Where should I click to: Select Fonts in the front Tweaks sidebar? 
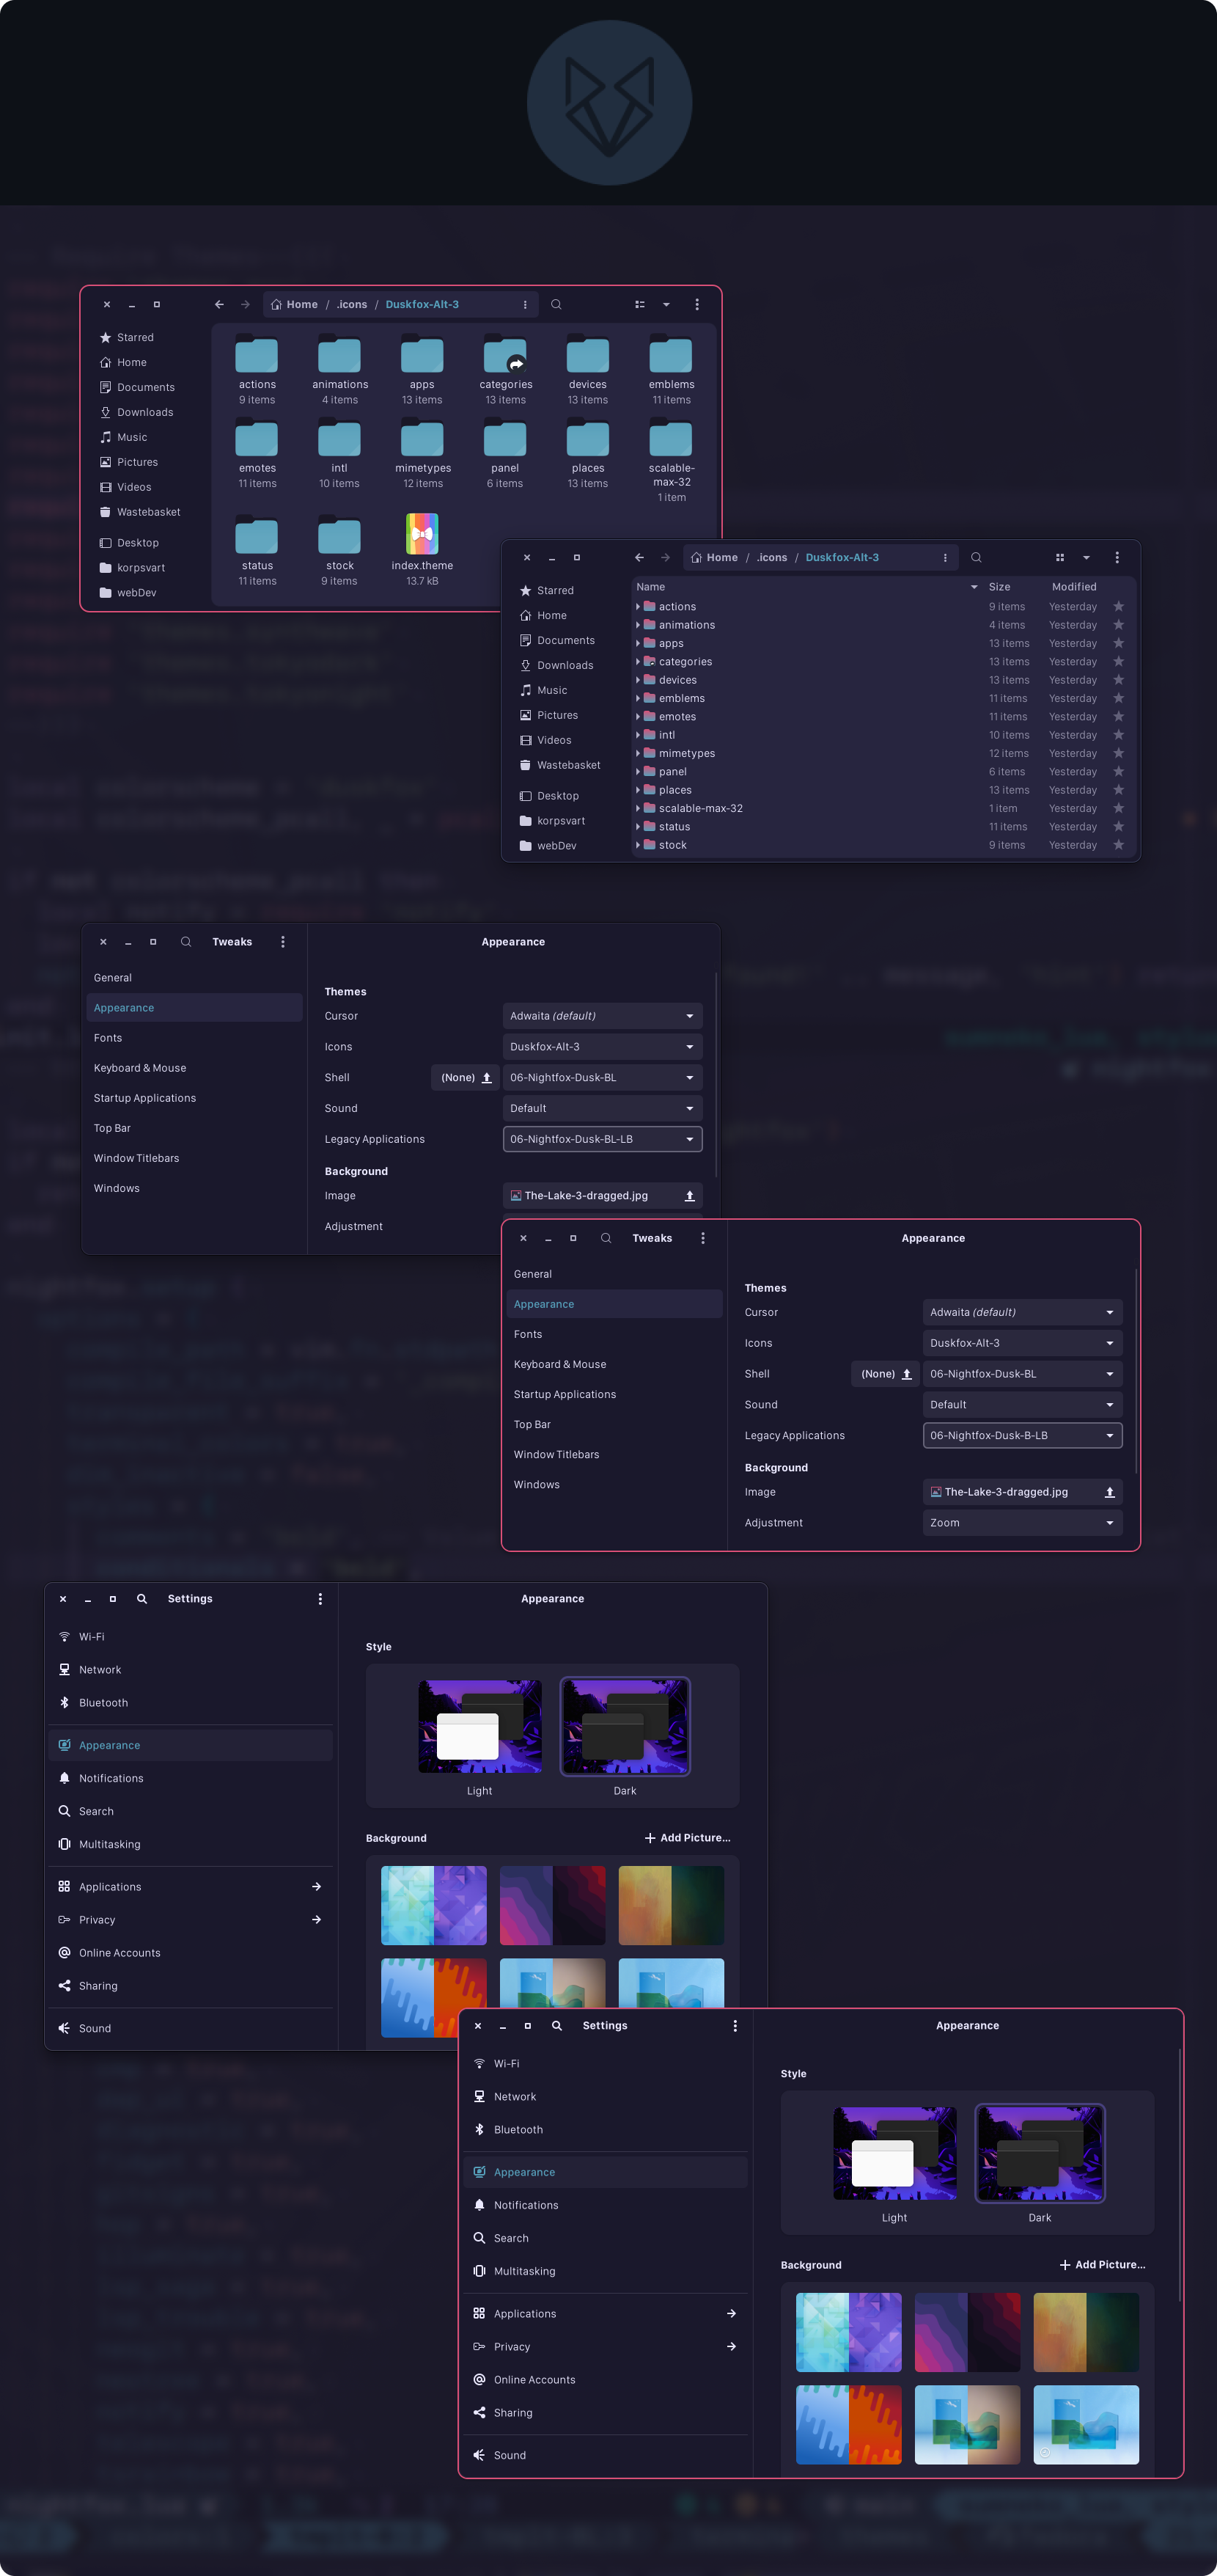[x=614, y=1335]
